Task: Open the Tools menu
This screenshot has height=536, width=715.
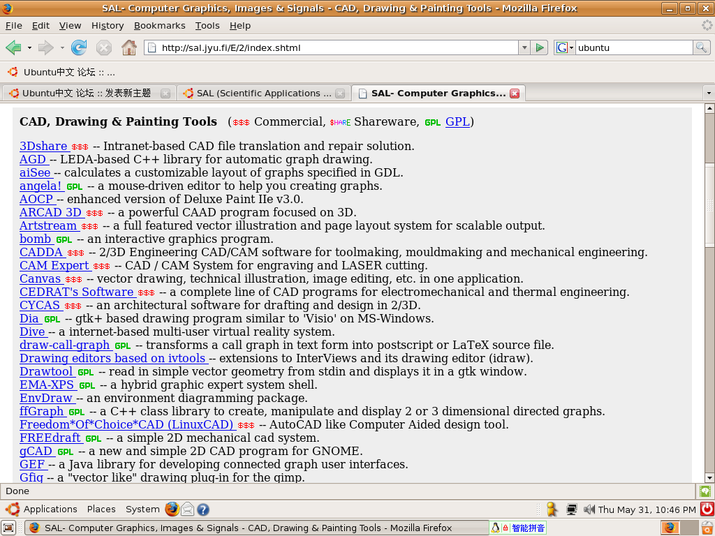Action: coord(207,26)
